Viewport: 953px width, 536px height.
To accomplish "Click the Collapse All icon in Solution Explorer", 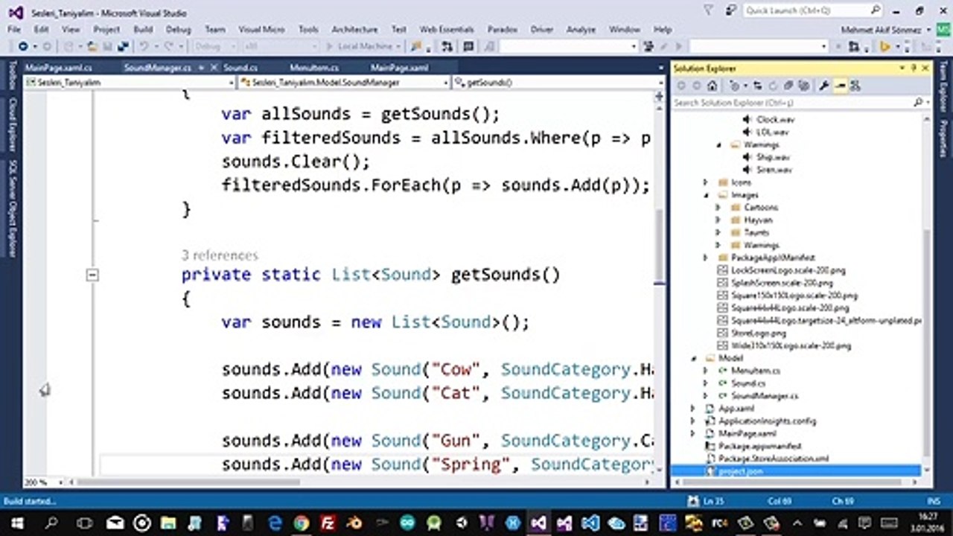I will pos(789,86).
